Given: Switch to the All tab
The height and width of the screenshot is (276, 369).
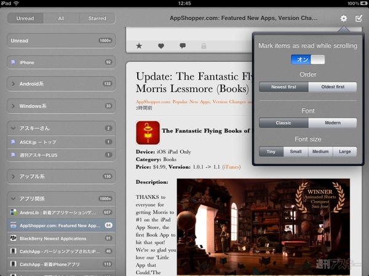Looking at the screenshot, I should pyautogui.click(x=61, y=18).
